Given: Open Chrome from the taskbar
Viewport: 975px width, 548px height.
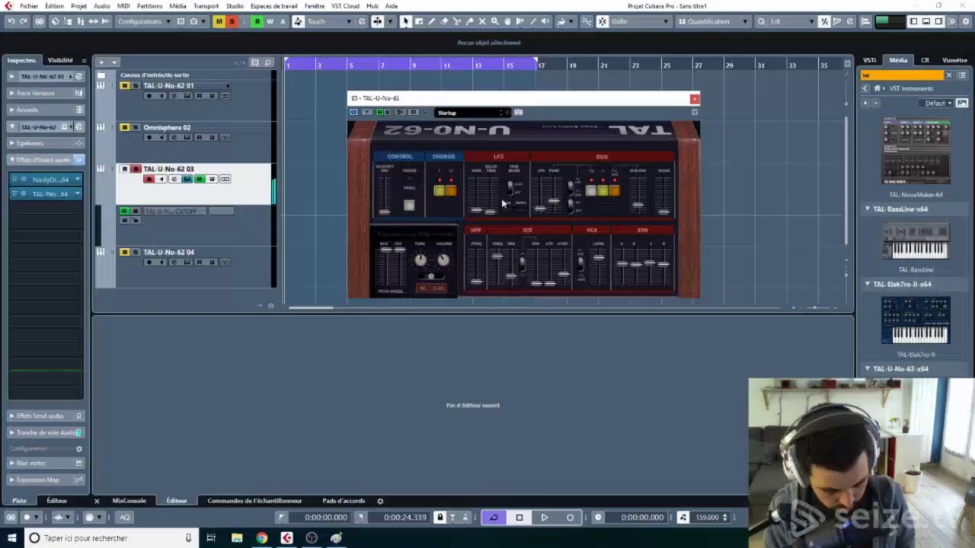Looking at the screenshot, I should tap(261, 538).
